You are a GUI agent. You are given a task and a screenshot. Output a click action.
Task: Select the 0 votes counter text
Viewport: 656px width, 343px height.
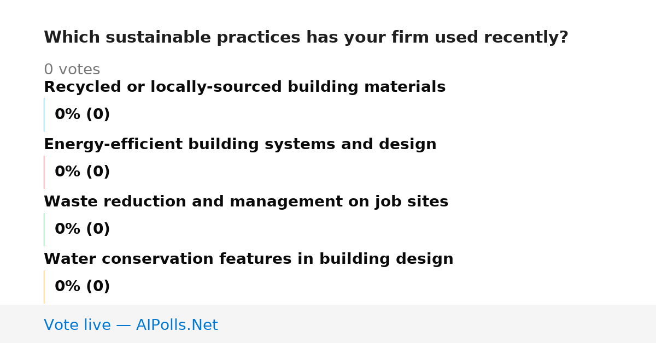tap(72, 70)
